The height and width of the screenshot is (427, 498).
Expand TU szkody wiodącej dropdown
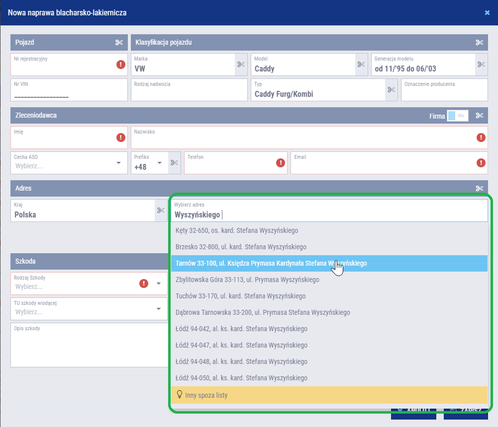(x=159, y=309)
